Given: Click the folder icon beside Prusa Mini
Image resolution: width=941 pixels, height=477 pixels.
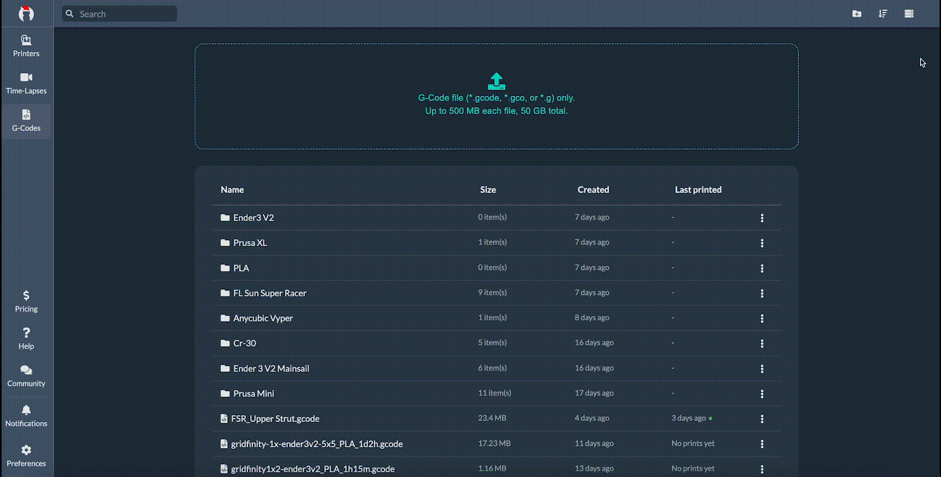Looking at the screenshot, I should [225, 393].
